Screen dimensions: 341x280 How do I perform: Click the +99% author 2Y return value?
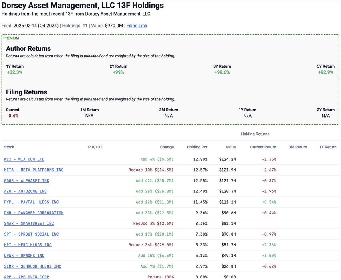[x=118, y=72]
